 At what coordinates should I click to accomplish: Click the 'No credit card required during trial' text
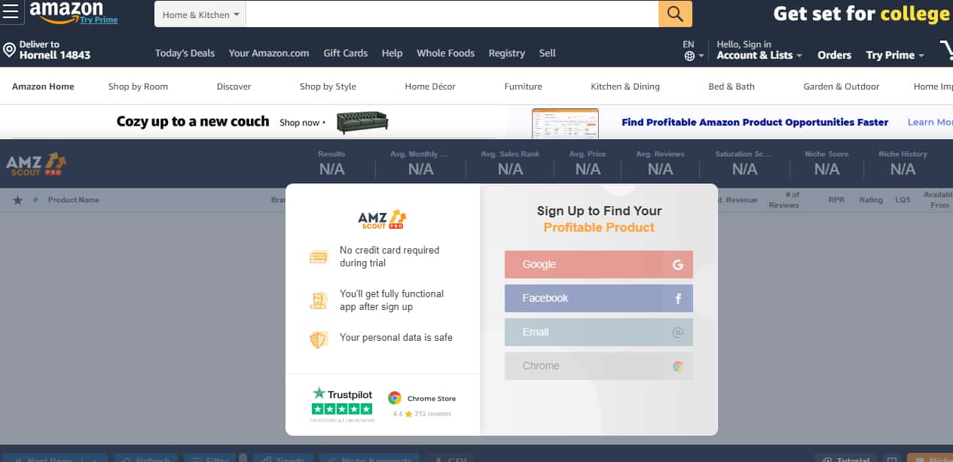[389, 257]
